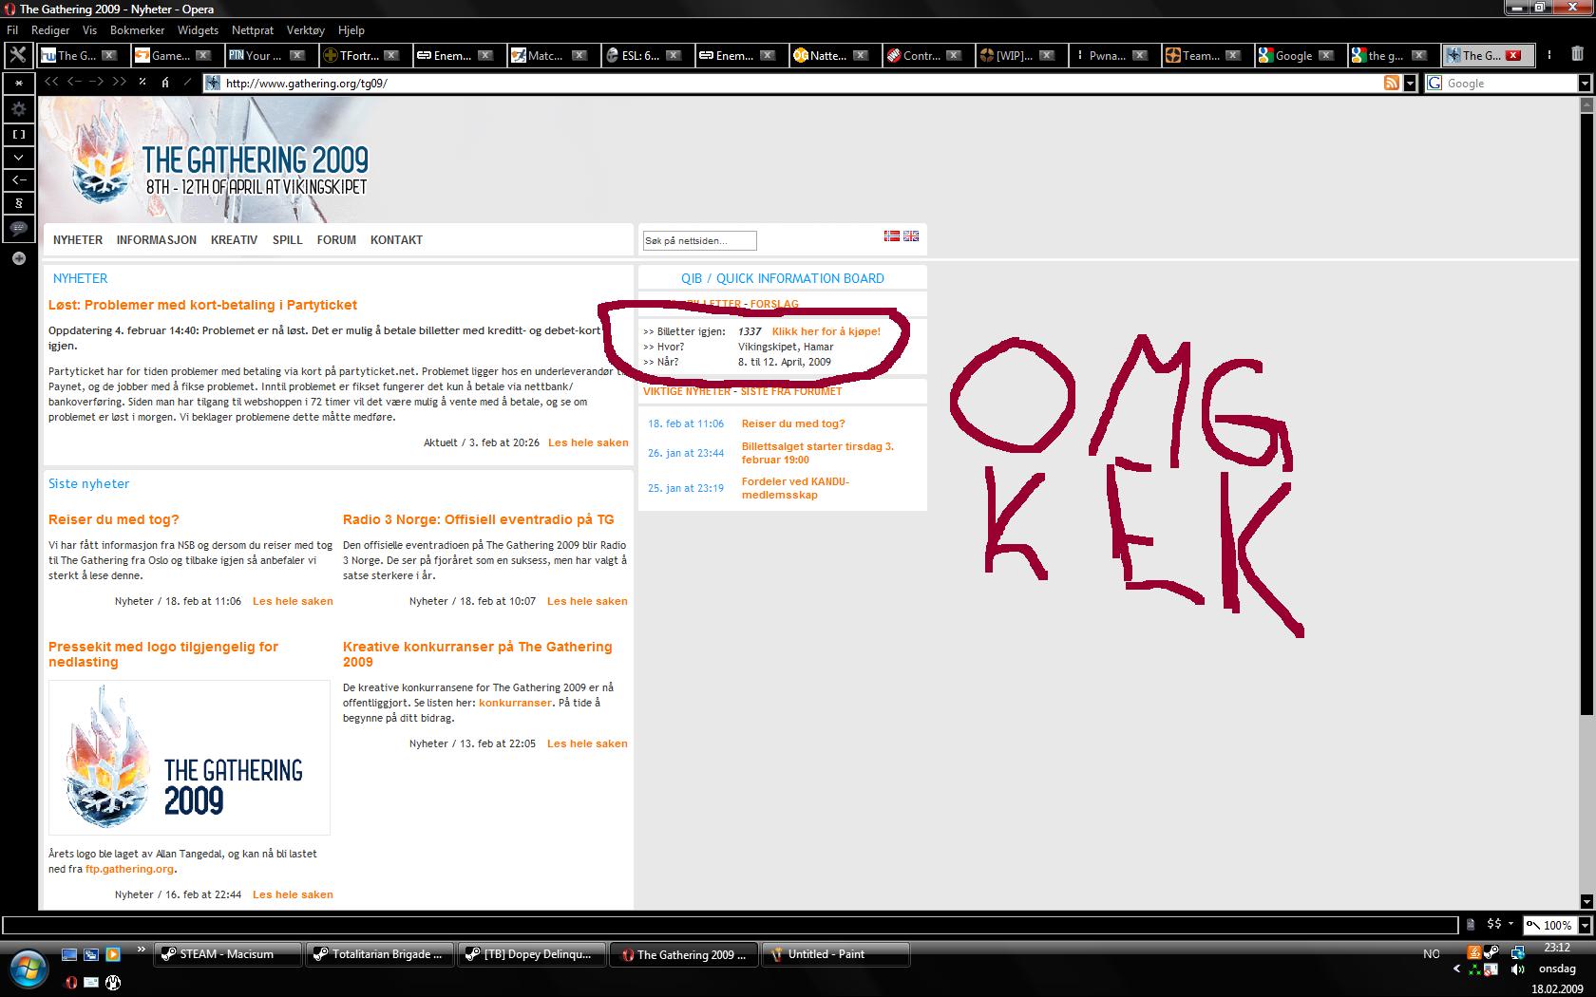Focus the 'Søk på nettsiden' search field

point(700,241)
